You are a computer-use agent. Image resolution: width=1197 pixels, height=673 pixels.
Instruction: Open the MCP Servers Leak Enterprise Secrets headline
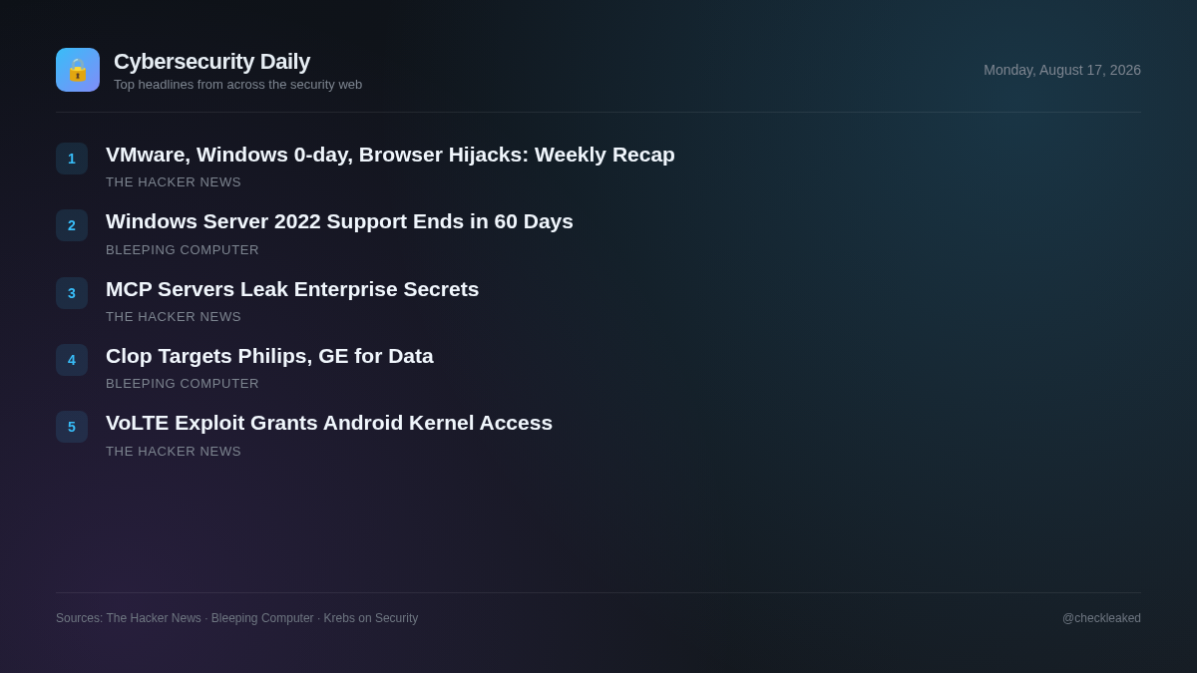pyautogui.click(x=292, y=289)
